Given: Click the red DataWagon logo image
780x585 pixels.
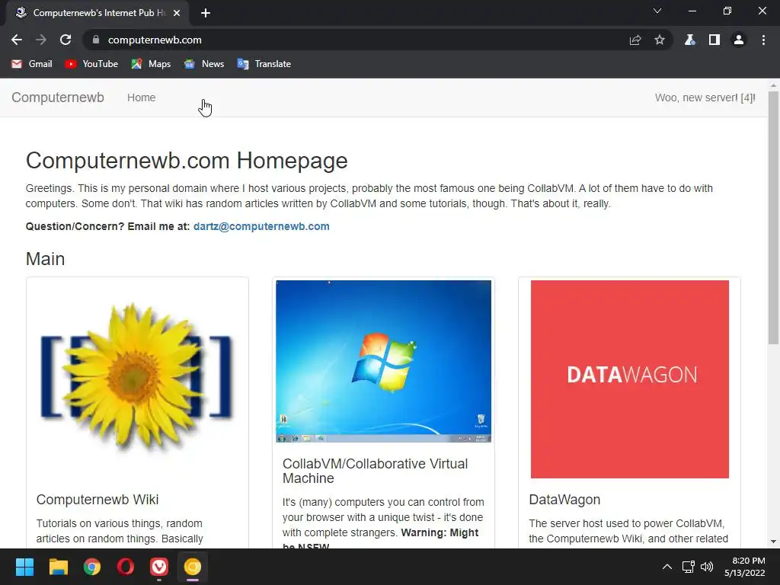Looking at the screenshot, I should pyautogui.click(x=630, y=379).
